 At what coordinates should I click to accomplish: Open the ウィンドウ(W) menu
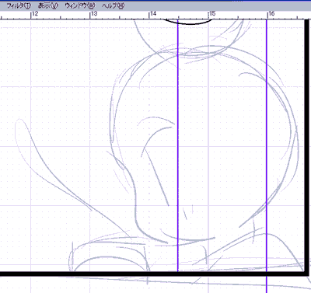pos(80,5)
